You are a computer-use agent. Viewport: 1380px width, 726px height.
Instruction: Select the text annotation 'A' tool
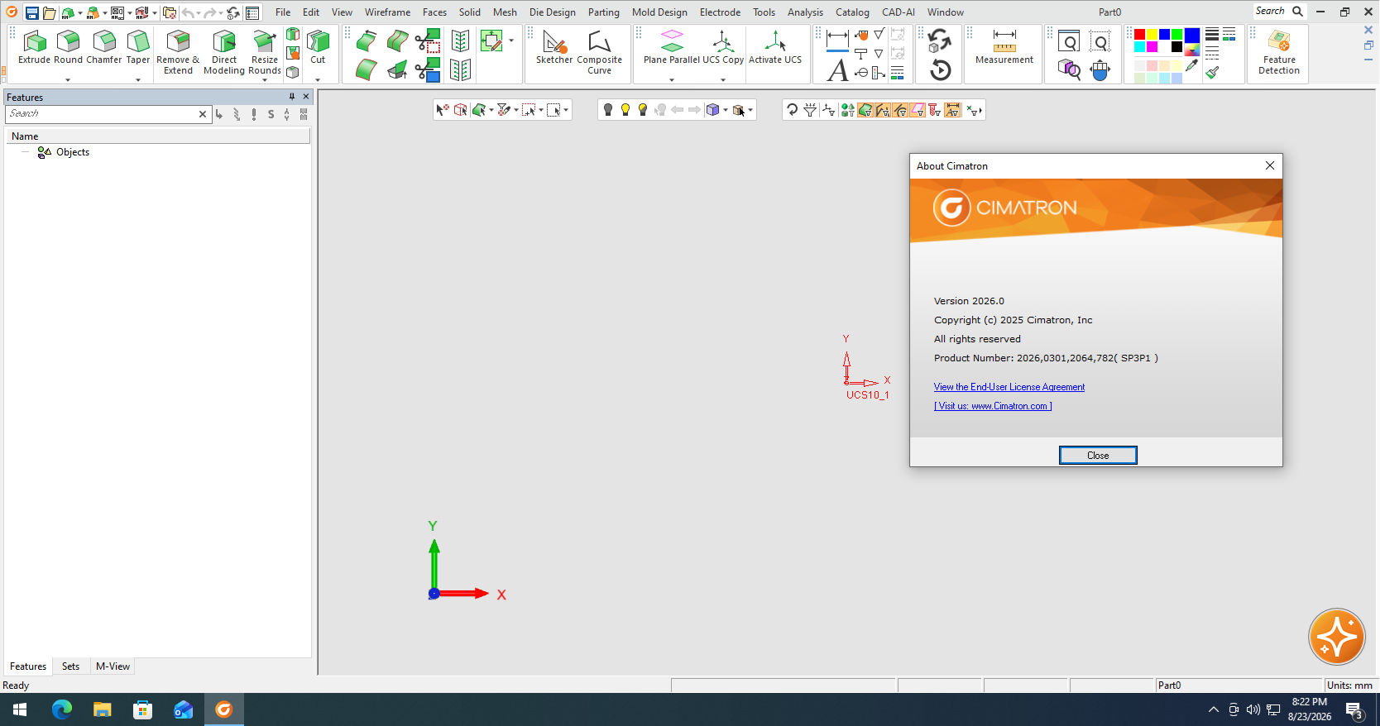point(837,70)
